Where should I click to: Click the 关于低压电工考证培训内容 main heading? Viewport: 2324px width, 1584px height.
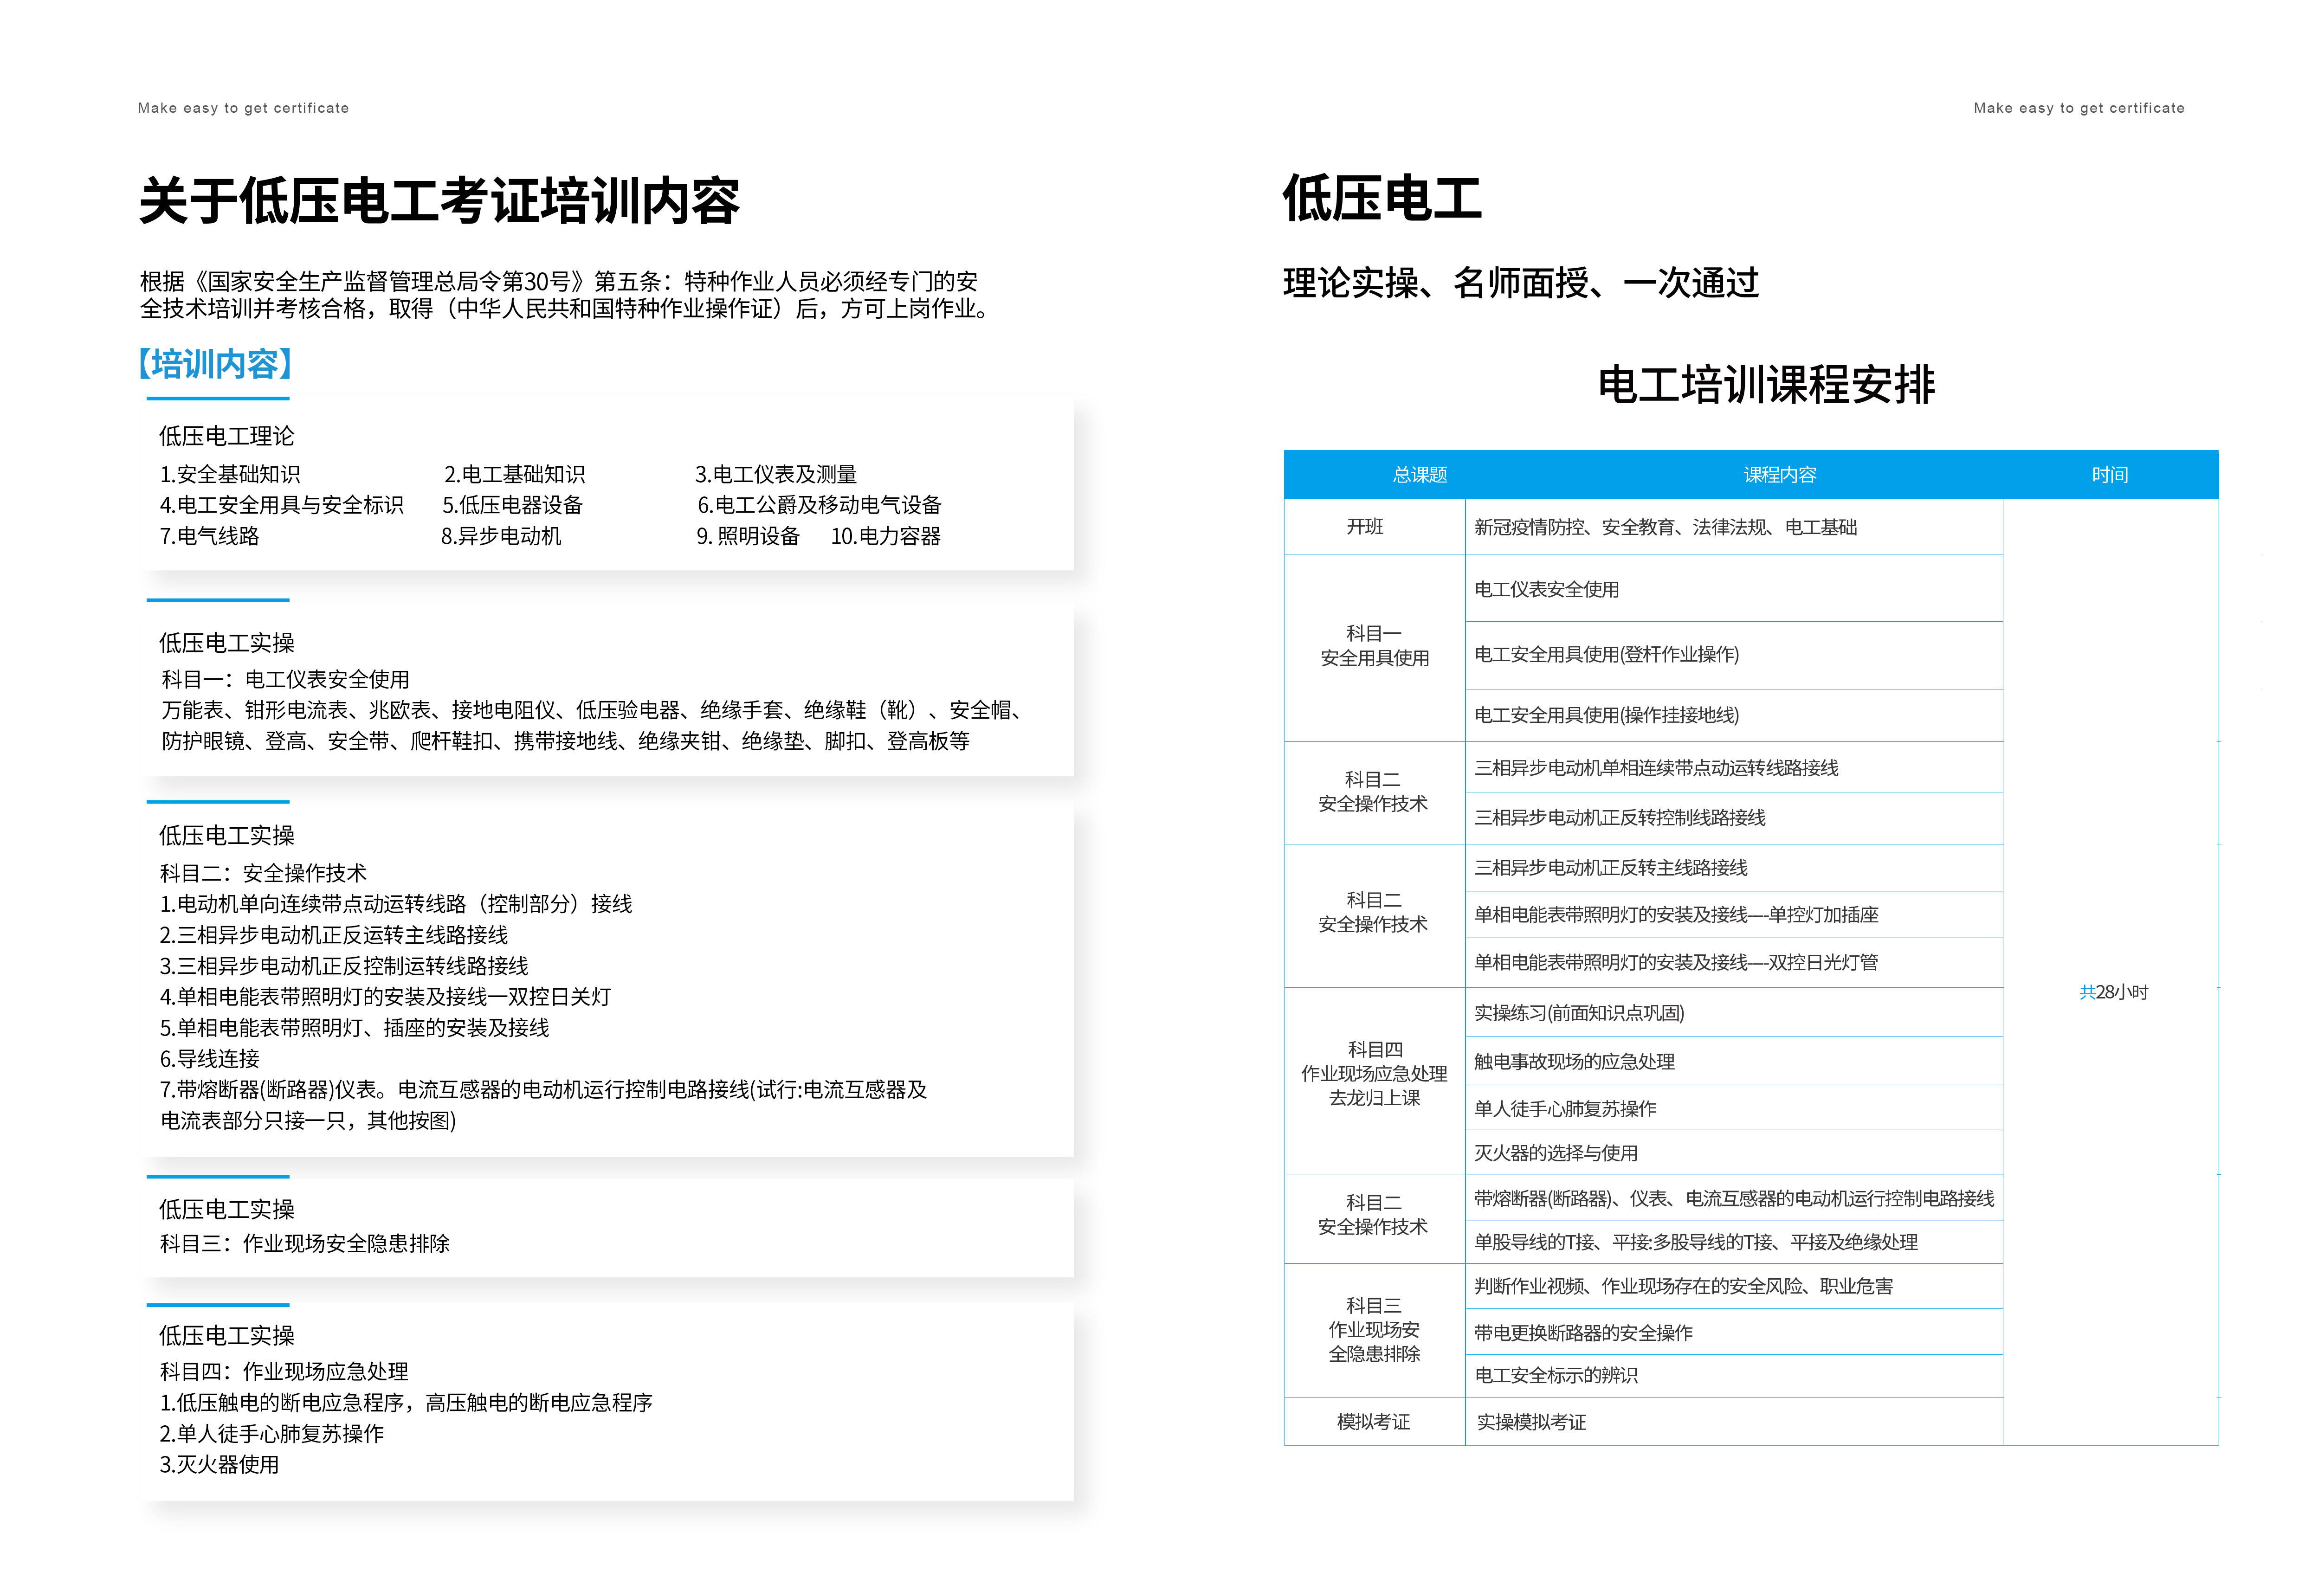[x=439, y=201]
